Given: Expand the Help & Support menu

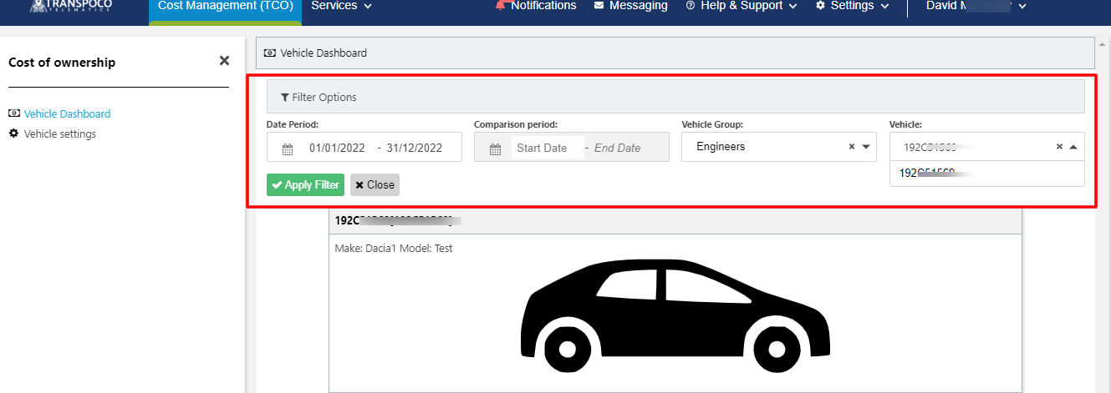Looking at the screenshot, I should 741,6.
